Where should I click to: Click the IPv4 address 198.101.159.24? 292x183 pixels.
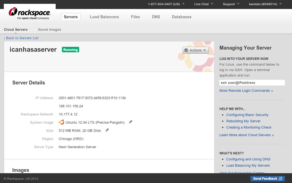click(71, 106)
